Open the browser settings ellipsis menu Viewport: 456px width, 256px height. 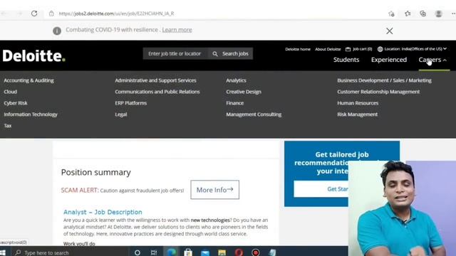453,14
